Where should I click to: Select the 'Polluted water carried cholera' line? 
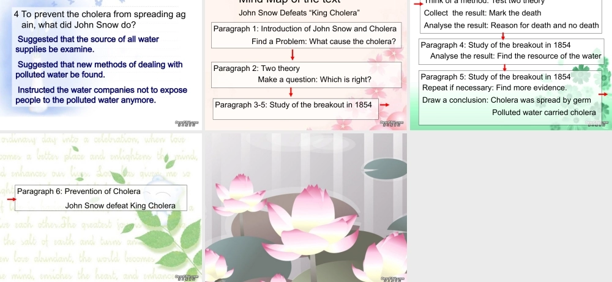pos(544,113)
